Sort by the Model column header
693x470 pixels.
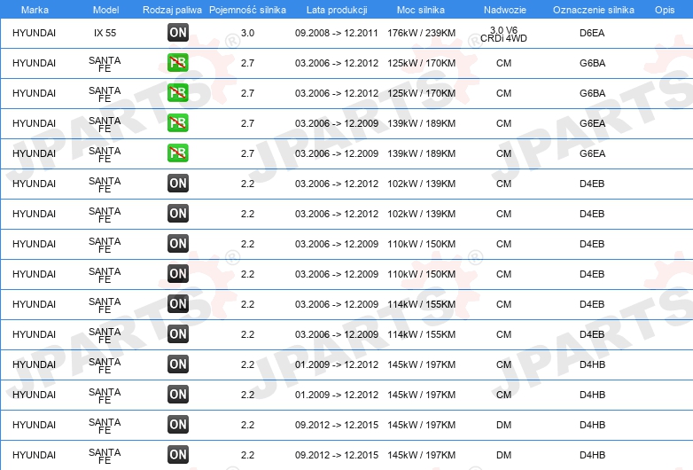pos(105,10)
